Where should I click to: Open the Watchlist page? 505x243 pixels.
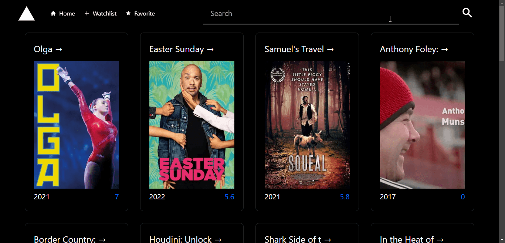click(104, 14)
